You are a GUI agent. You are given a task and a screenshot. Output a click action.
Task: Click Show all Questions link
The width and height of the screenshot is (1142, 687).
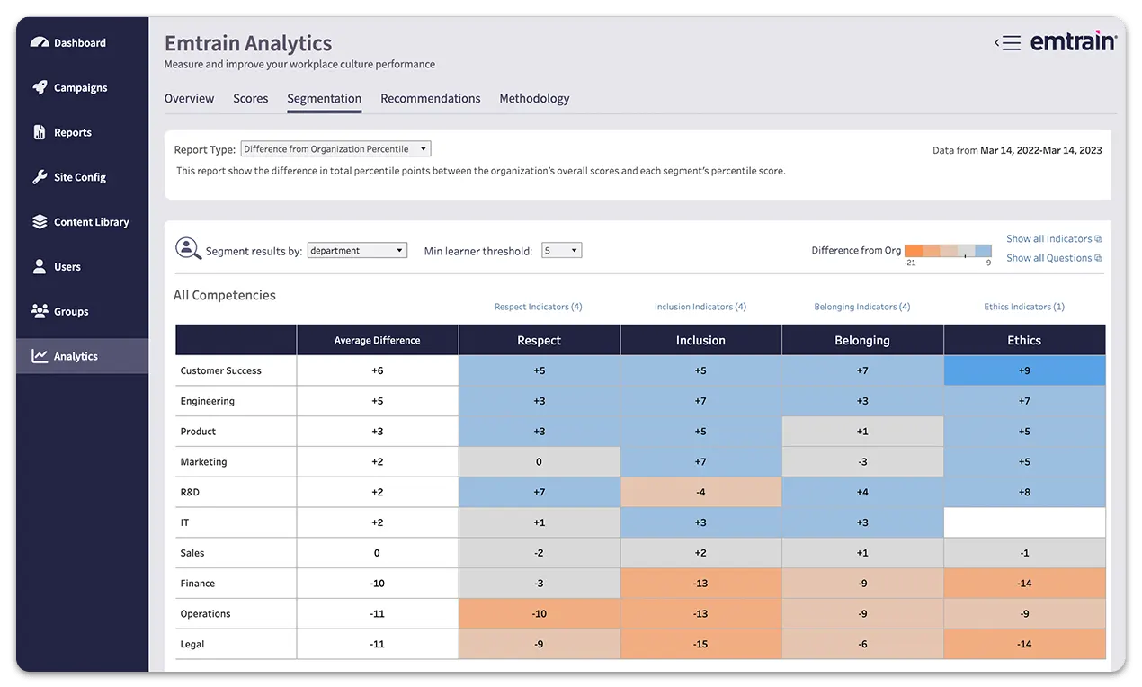tap(1048, 258)
